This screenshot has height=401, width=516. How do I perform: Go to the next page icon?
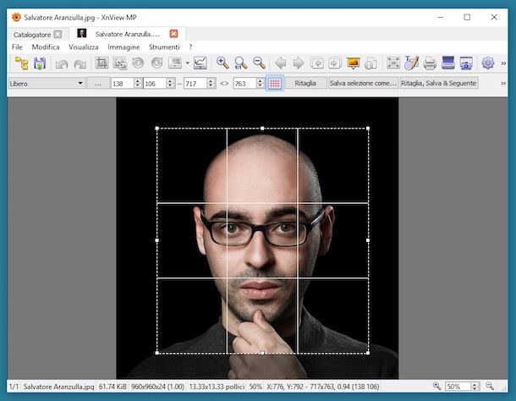click(335, 63)
